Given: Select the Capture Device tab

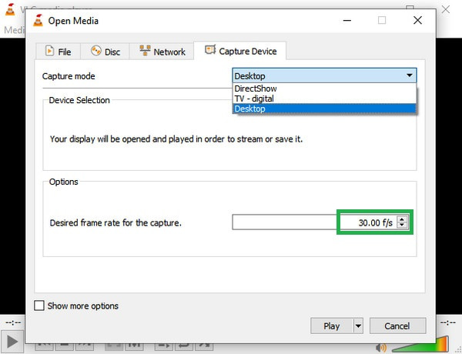Looking at the screenshot, I should [240, 52].
